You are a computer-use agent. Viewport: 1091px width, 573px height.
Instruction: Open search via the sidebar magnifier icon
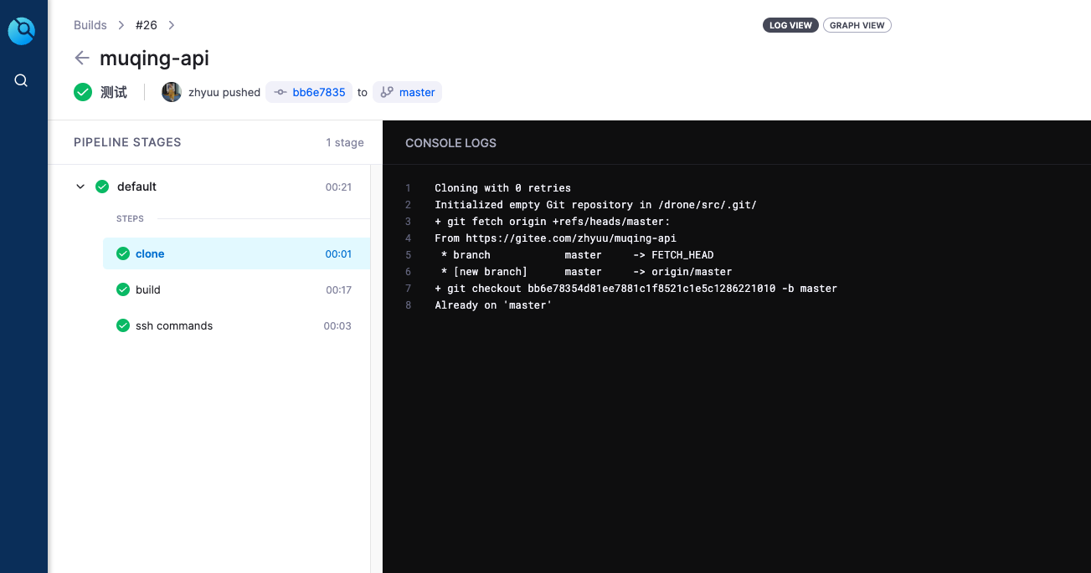22,80
